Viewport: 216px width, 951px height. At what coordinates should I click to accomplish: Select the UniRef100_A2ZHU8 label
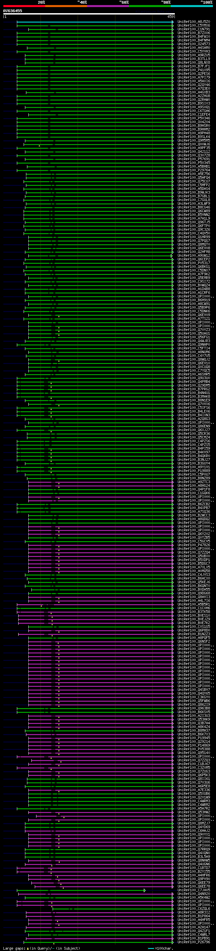[x=193, y=96]
